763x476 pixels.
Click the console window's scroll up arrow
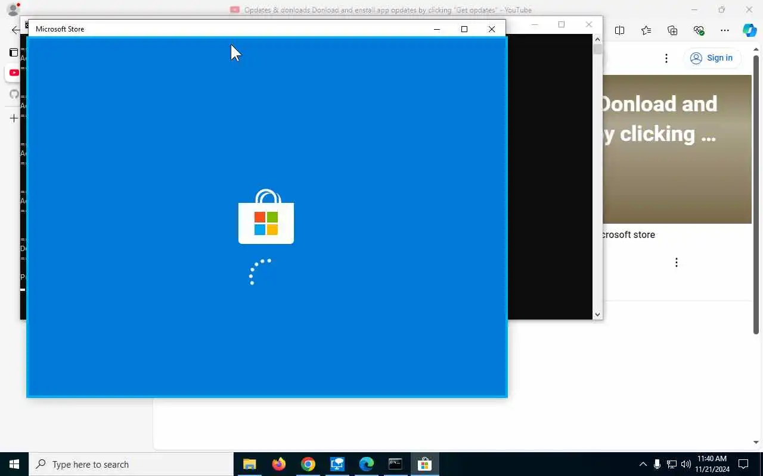click(x=597, y=39)
